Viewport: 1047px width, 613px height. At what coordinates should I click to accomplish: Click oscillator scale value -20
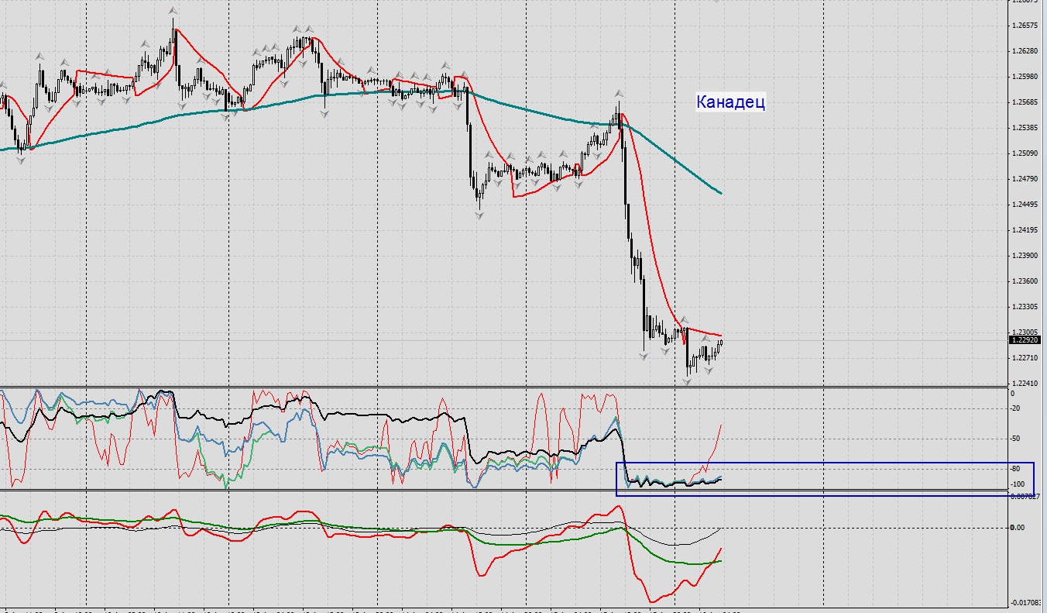pyautogui.click(x=1017, y=408)
